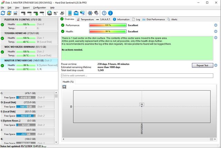
Task: Open the send test email icon
Action: tap(76, 13)
